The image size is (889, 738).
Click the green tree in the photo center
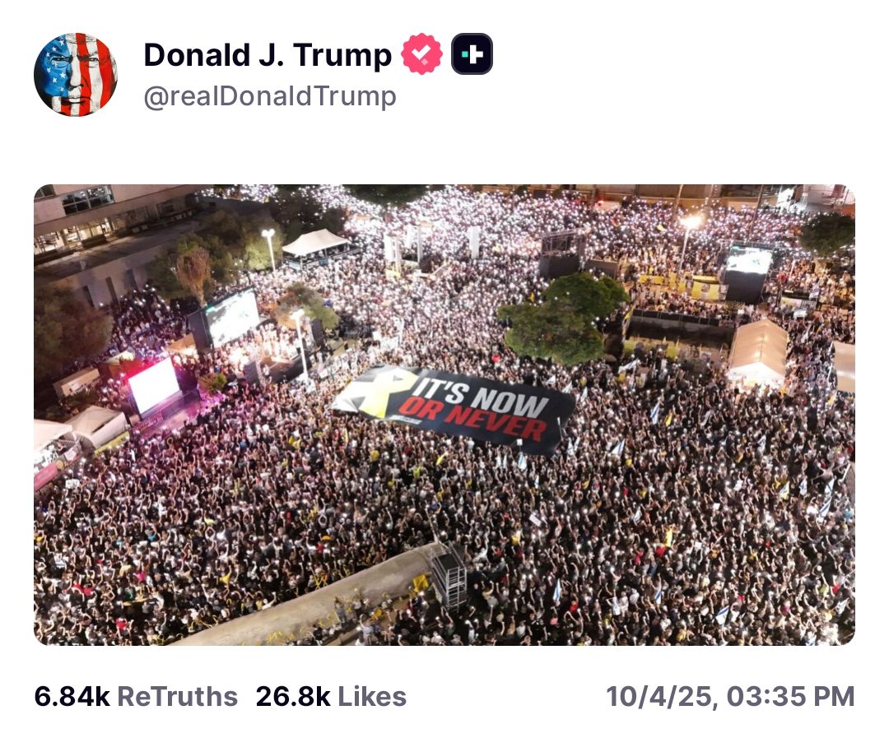(561, 318)
